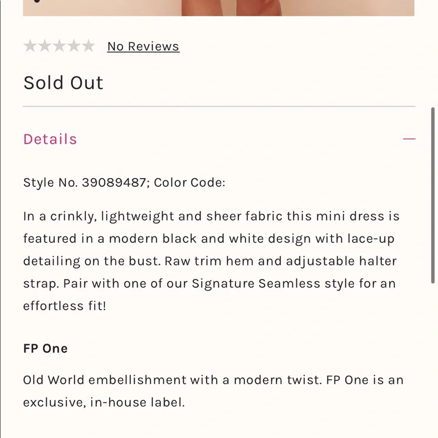
Task: Select the third rating star
Action: coord(59,46)
